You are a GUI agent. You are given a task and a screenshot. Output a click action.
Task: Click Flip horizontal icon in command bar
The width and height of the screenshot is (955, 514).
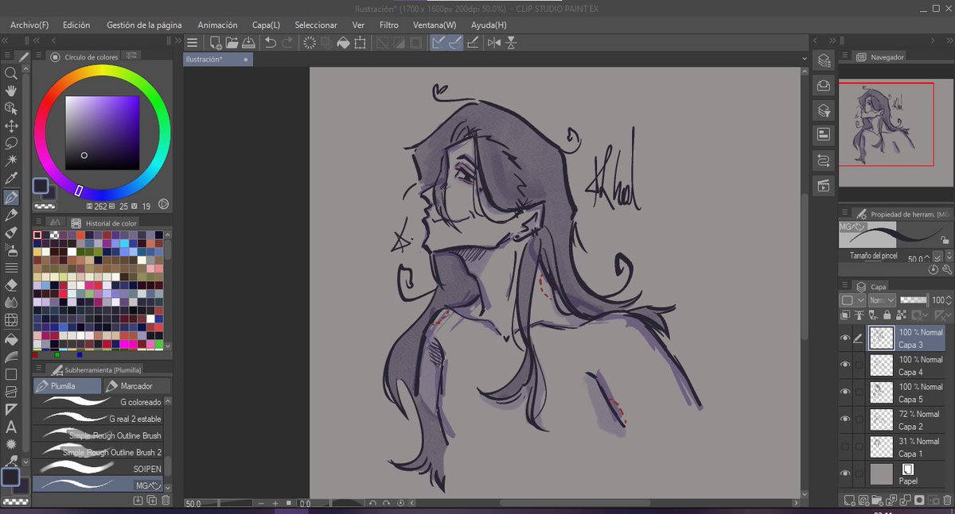pyautogui.click(x=495, y=43)
